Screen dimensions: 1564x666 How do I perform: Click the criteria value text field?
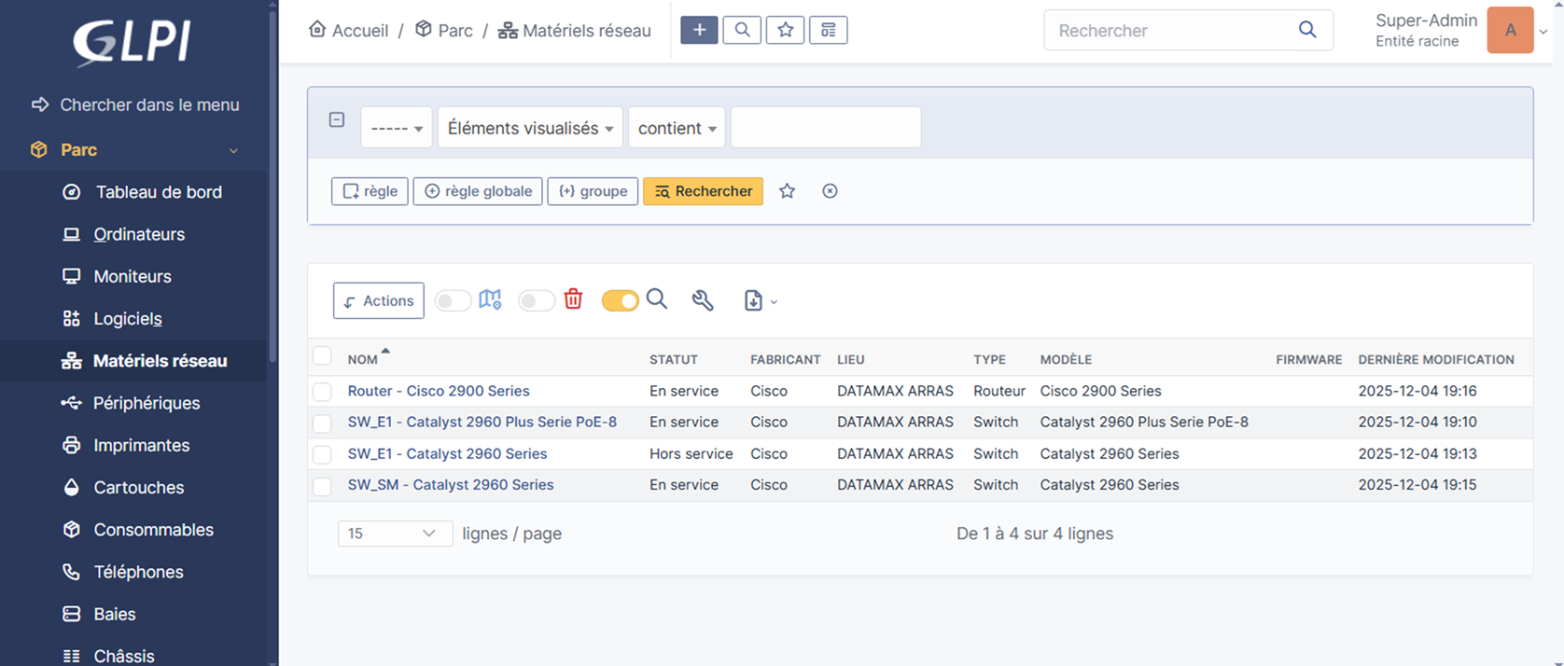(x=826, y=128)
